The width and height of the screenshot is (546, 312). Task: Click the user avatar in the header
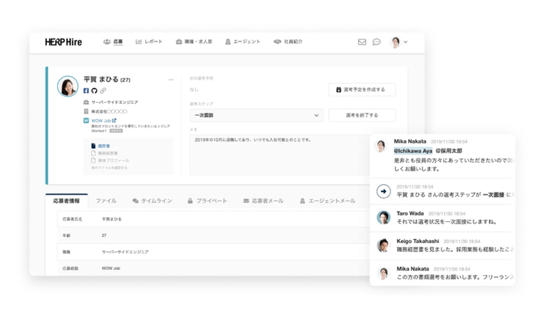[x=396, y=42]
